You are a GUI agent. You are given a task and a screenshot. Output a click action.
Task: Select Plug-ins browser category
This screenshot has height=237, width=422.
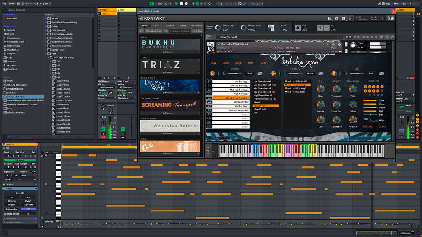[x=12, y=53]
